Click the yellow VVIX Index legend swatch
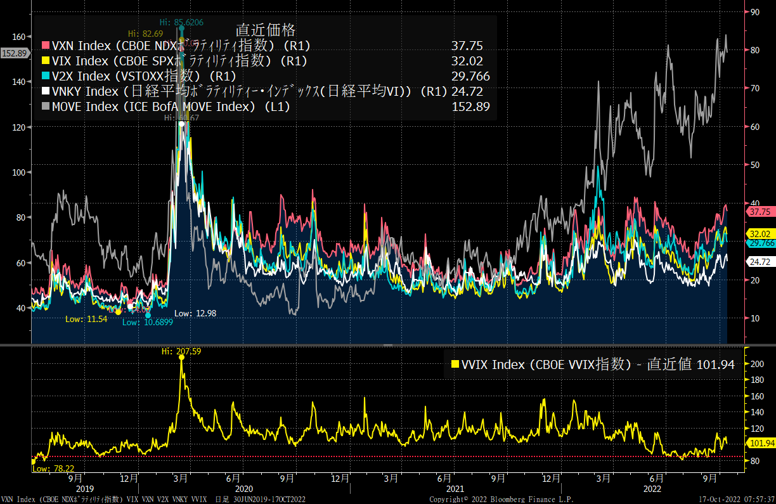The width and height of the screenshot is (776, 504). coord(454,365)
